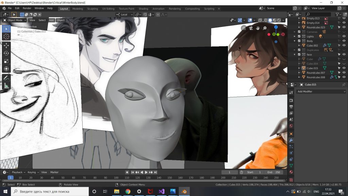Open the Output properties tab

point(291,107)
